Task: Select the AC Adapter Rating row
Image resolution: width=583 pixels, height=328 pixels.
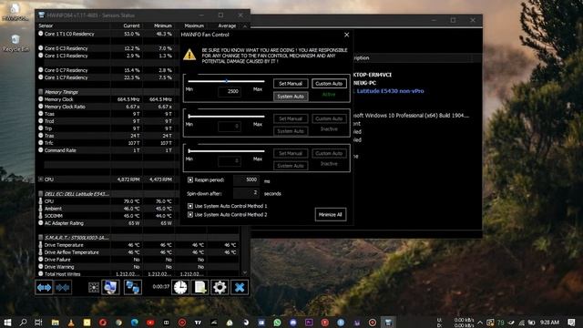Action: (106, 223)
